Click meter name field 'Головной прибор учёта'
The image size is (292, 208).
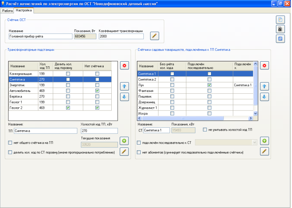[x=41, y=36]
